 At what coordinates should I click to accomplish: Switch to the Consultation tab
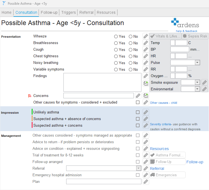click(x=26, y=12)
